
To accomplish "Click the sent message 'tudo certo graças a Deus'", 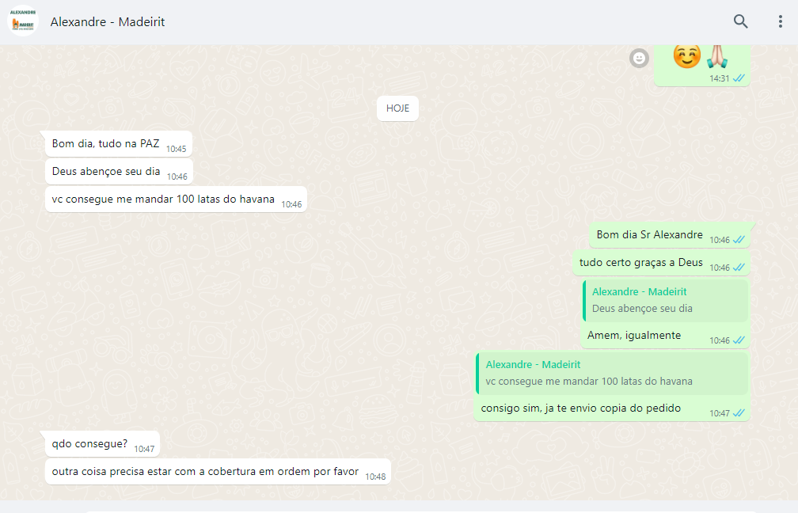I will pos(640,263).
